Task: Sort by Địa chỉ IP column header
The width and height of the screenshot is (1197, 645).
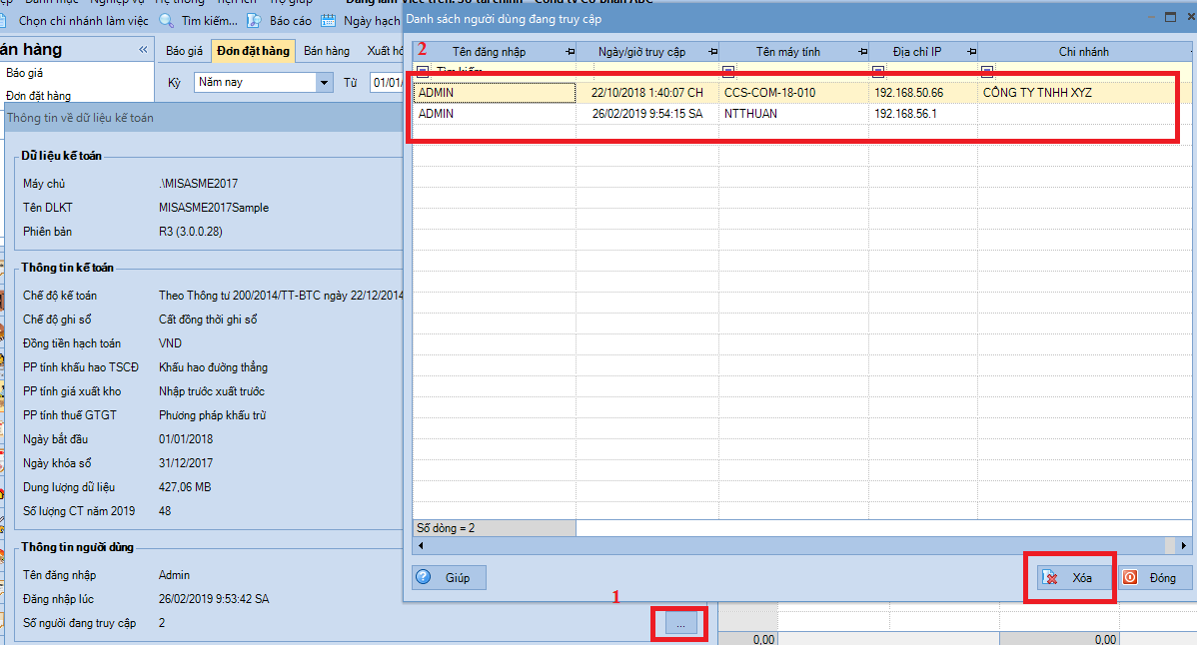Action: [917, 52]
